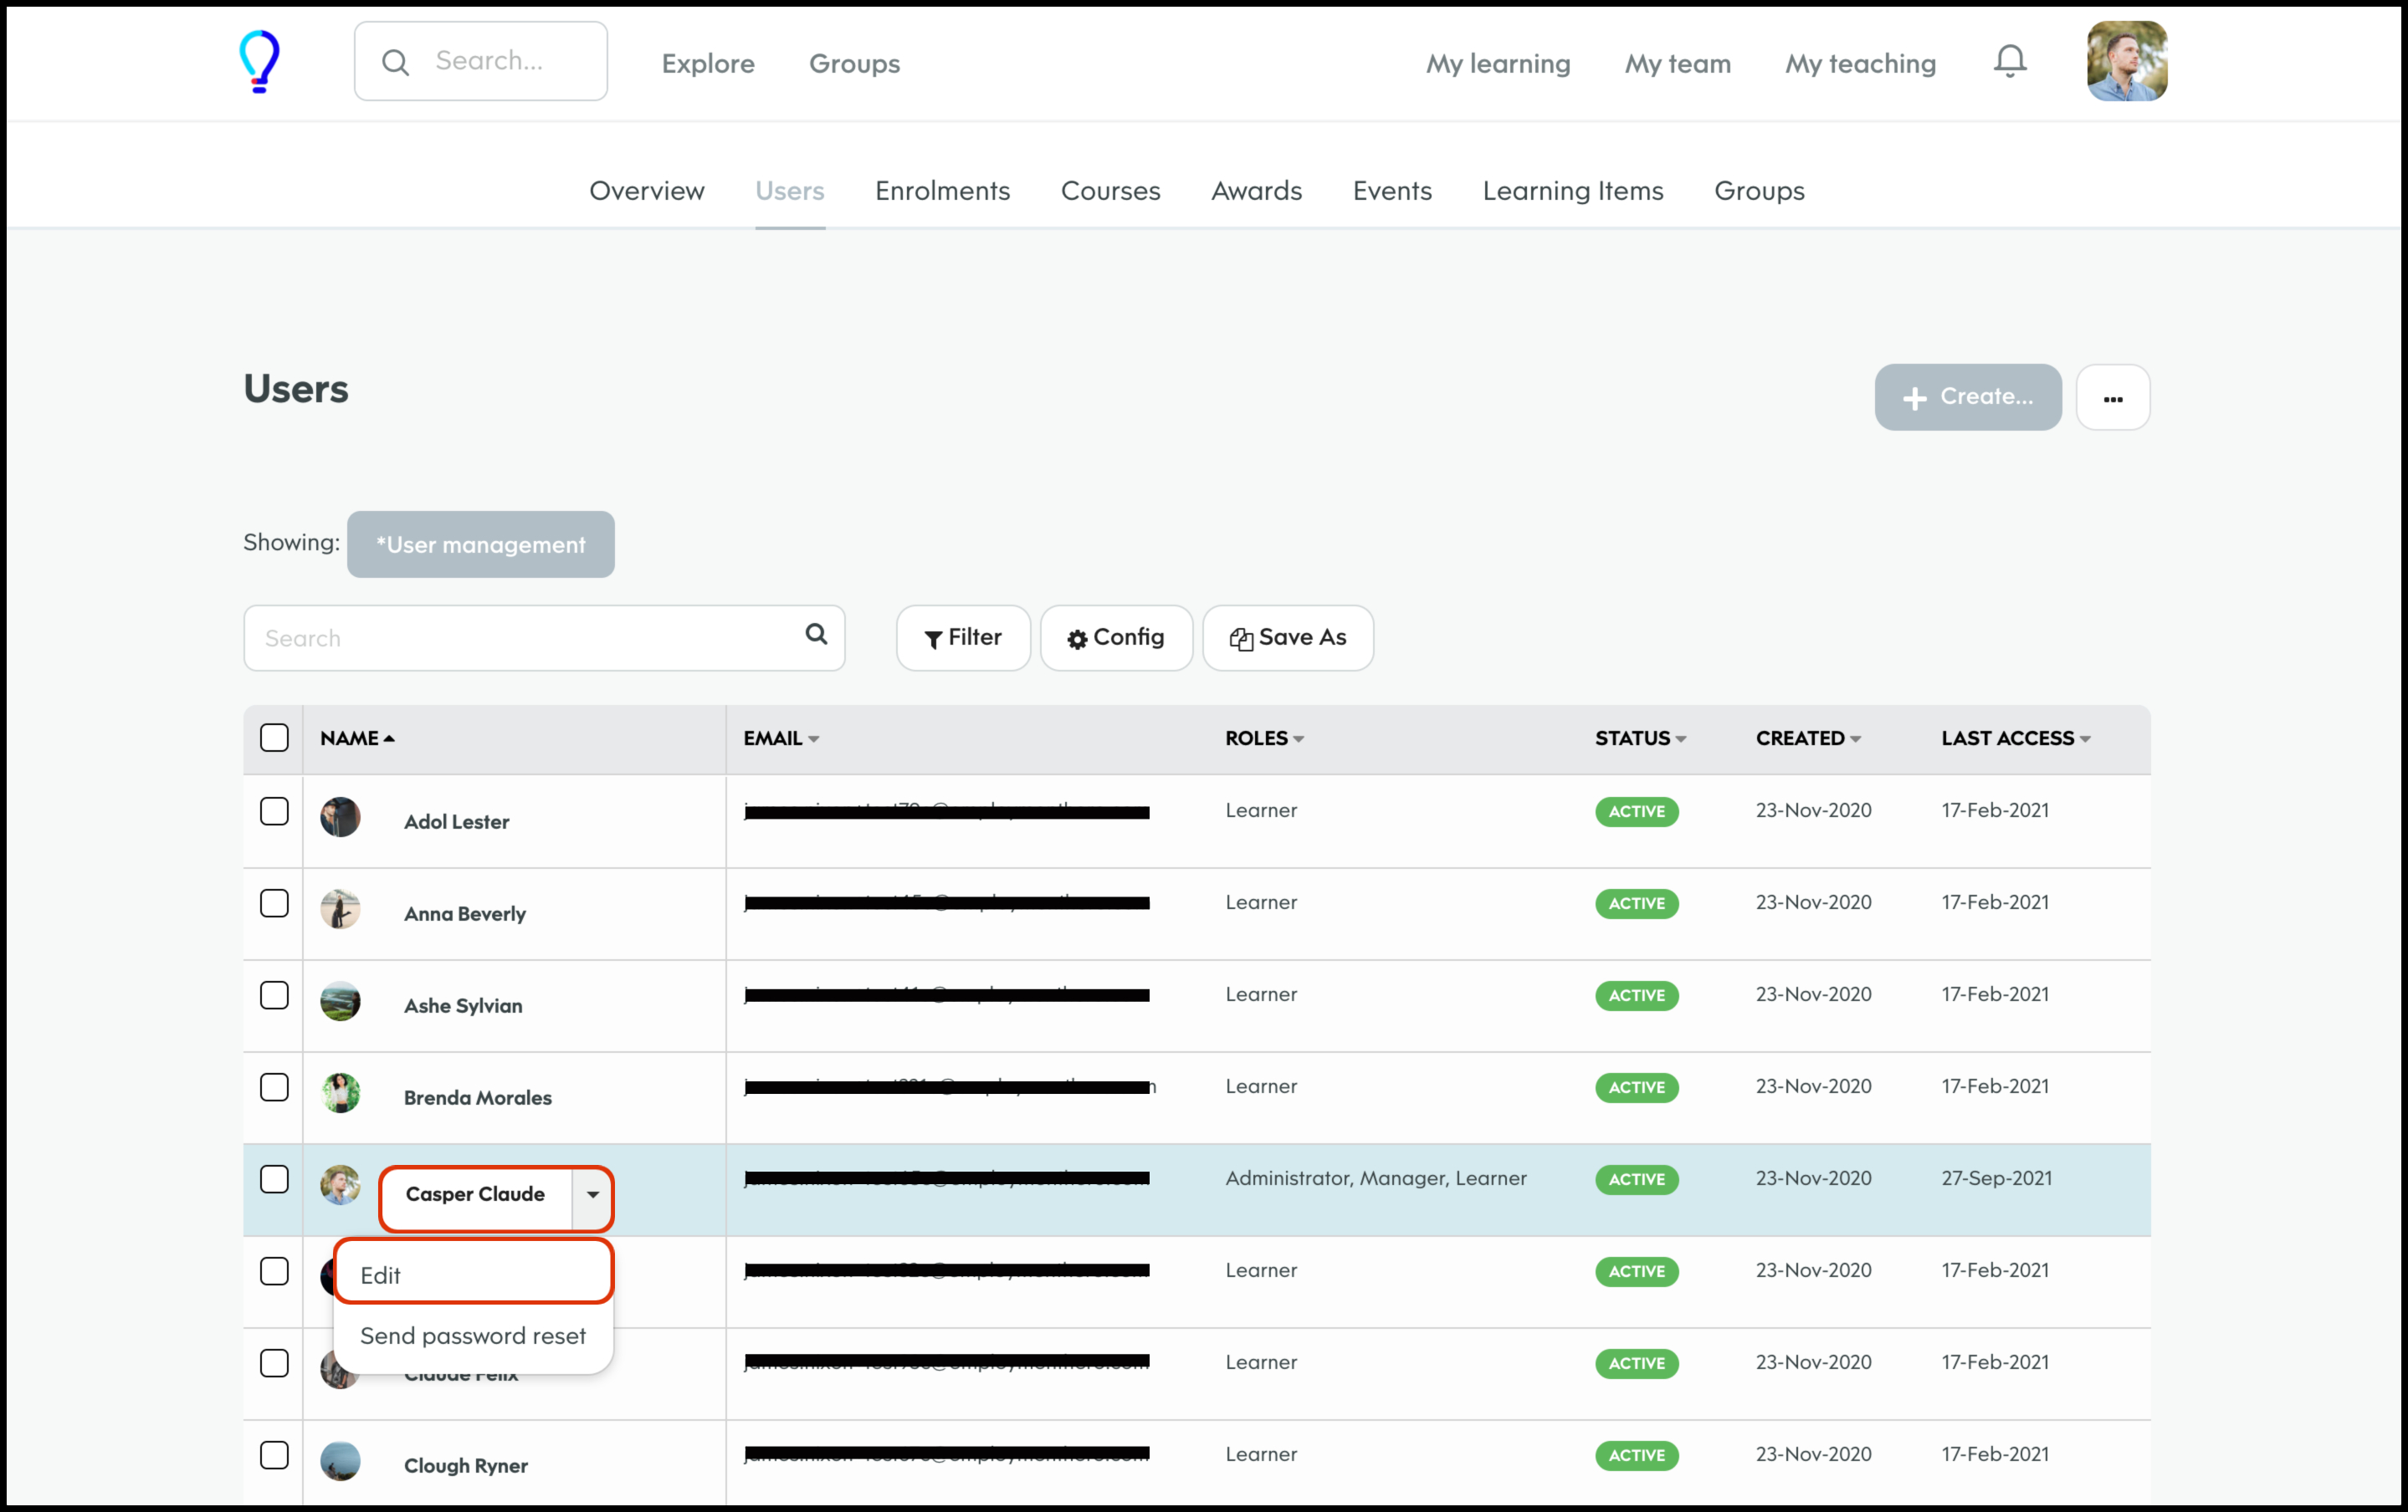This screenshot has height=1512, width=2408.
Task: Choose Edit from the user menu
Action: coord(473,1274)
